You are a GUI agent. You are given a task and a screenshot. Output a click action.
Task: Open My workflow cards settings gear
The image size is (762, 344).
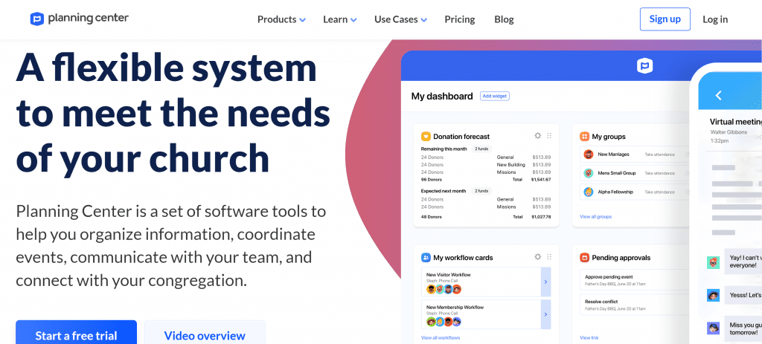tap(537, 257)
